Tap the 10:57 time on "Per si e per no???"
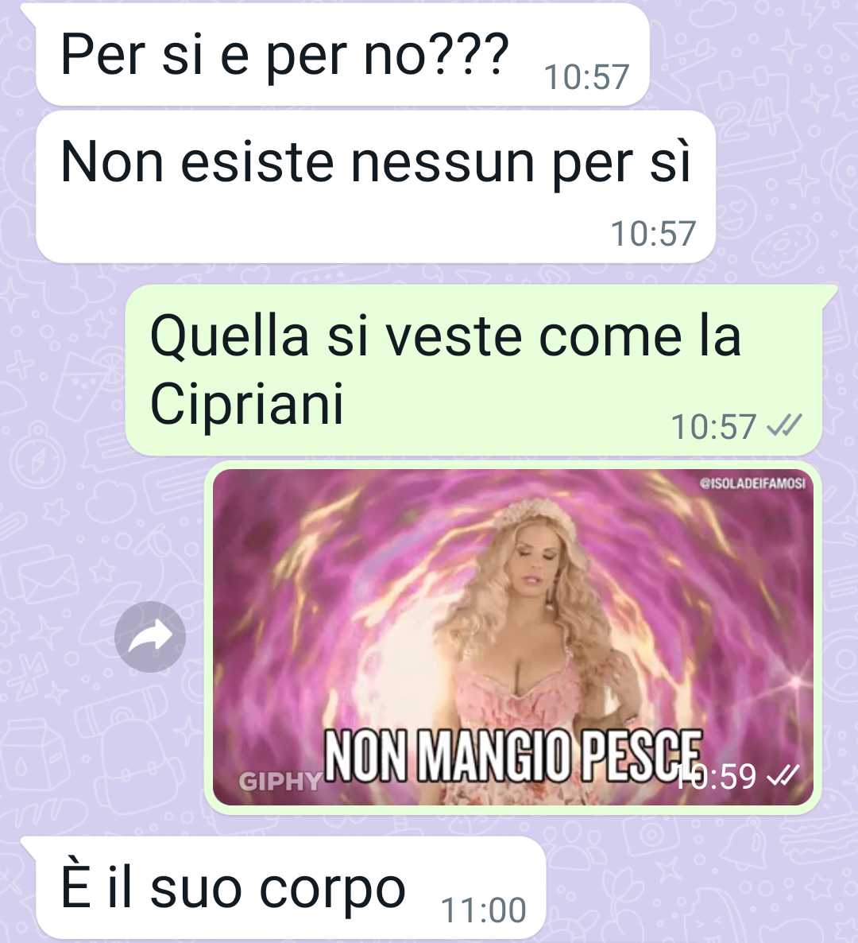The image size is (858, 943). pyautogui.click(x=586, y=78)
